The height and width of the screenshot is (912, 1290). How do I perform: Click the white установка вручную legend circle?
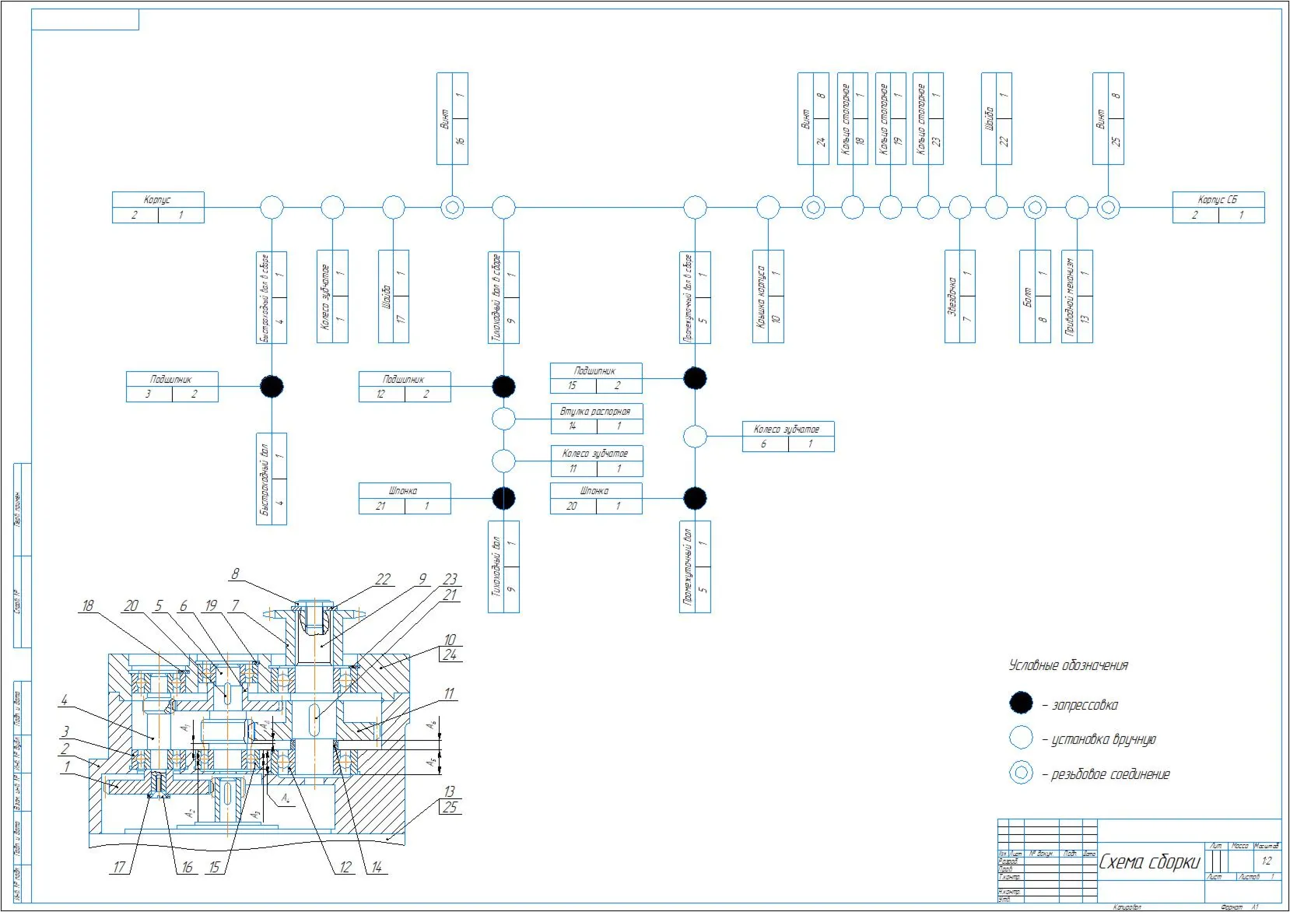tap(1021, 738)
